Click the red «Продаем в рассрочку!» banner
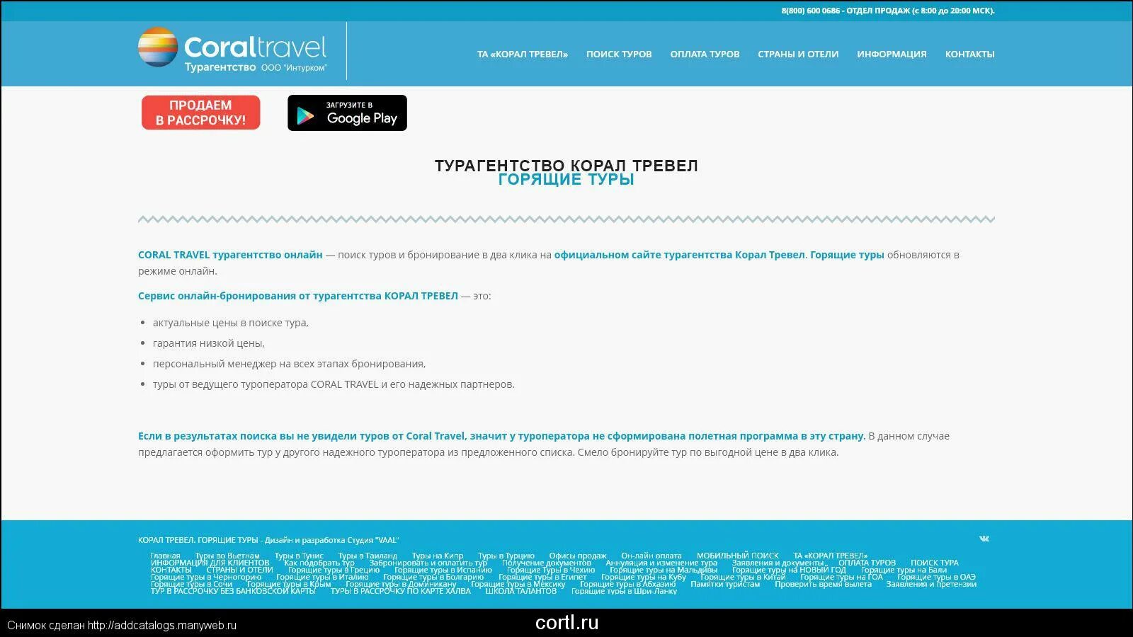This screenshot has height=637, width=1133. [201, 113]
